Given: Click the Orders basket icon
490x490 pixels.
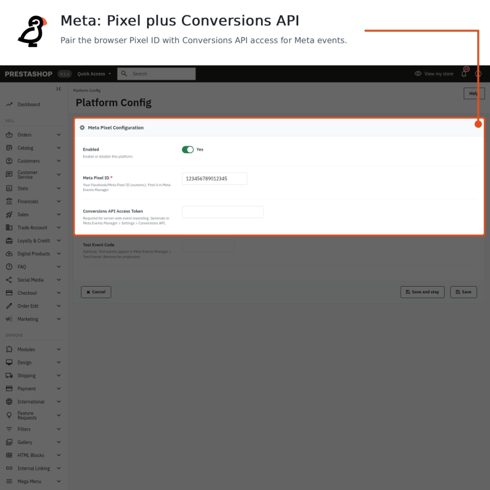Looking at the screenshot, I should click(x=9, y=135).
